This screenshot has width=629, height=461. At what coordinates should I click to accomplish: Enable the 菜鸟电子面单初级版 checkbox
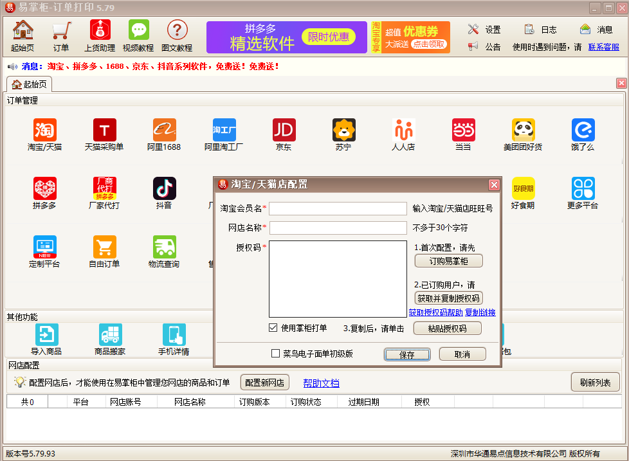pos(276,354)
